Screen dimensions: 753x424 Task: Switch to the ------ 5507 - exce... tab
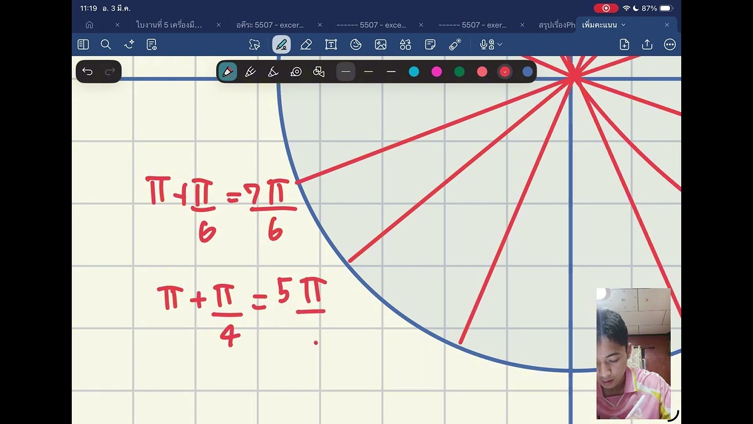coord(371,25)
